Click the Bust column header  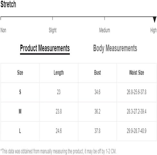[97, 73]
